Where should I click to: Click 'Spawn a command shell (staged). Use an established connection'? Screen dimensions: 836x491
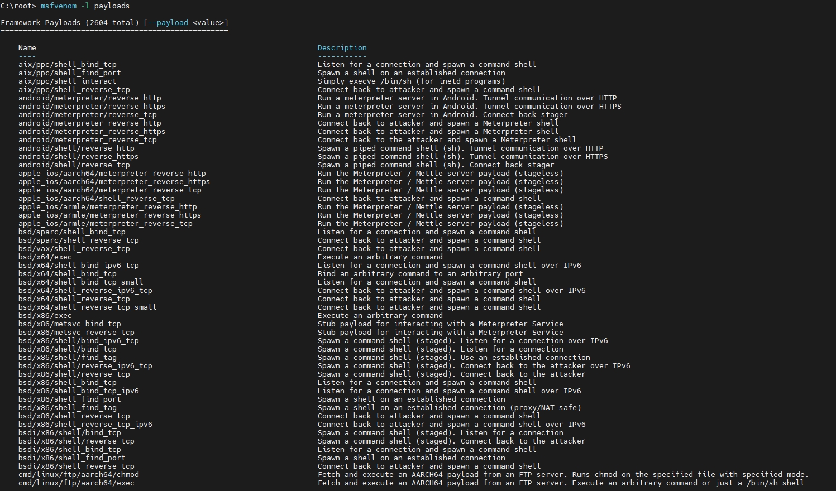pyautogui.click(x=454, y=358)
